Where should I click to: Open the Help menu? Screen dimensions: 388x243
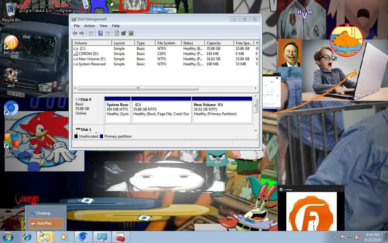116,26
